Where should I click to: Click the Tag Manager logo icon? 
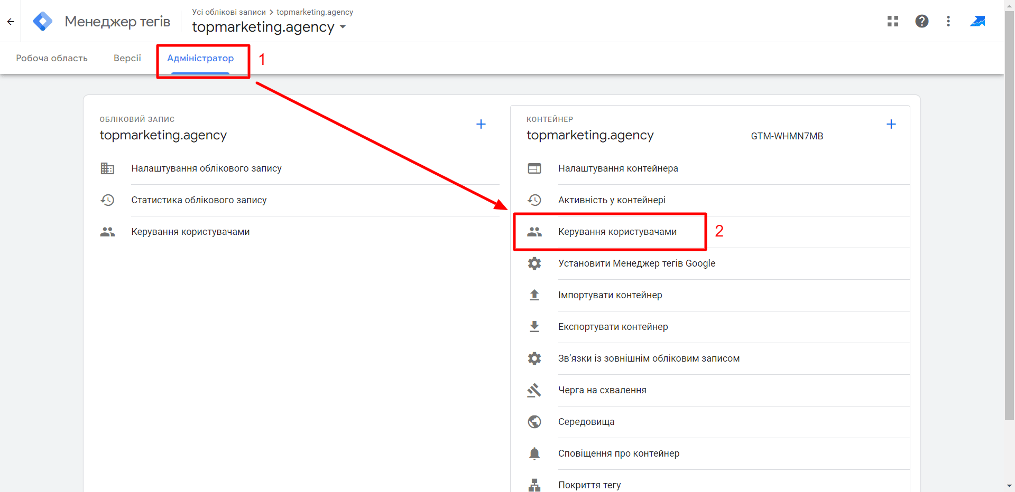click(x=43, y=21)
